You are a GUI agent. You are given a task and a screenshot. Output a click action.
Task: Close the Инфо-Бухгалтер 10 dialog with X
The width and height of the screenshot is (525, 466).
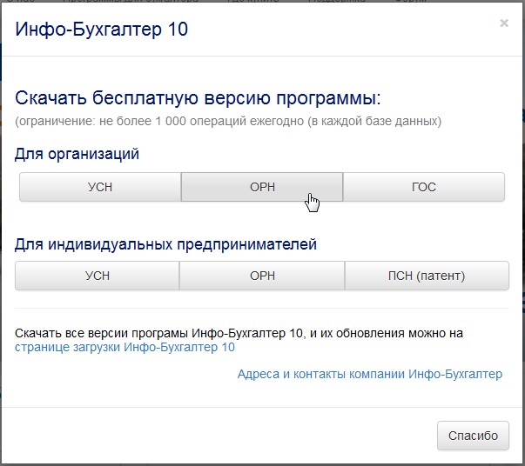[x=504, y=23]
